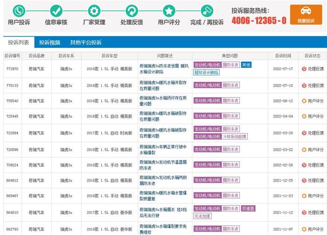The height and width of the screenshot is (235, 327).
Task: Click date 2021-12-25
Action: [283, 180]
